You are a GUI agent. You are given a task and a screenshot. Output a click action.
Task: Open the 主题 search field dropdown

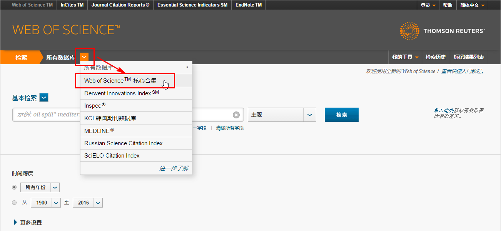tap(310, 115)
